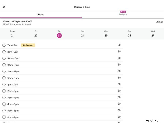
Task: Select Today 21 in the date strip
Action: pos(12,34)
